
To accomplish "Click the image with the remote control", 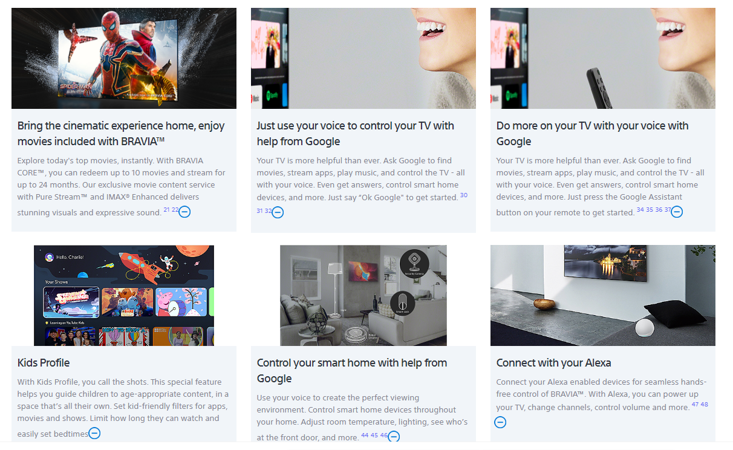I will point(602,58).
